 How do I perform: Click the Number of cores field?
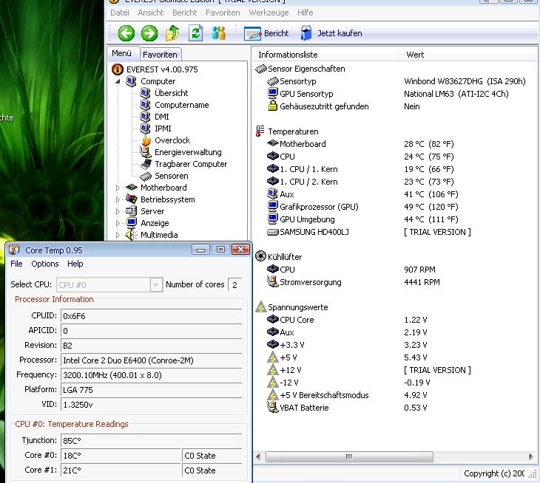[235, 284]
